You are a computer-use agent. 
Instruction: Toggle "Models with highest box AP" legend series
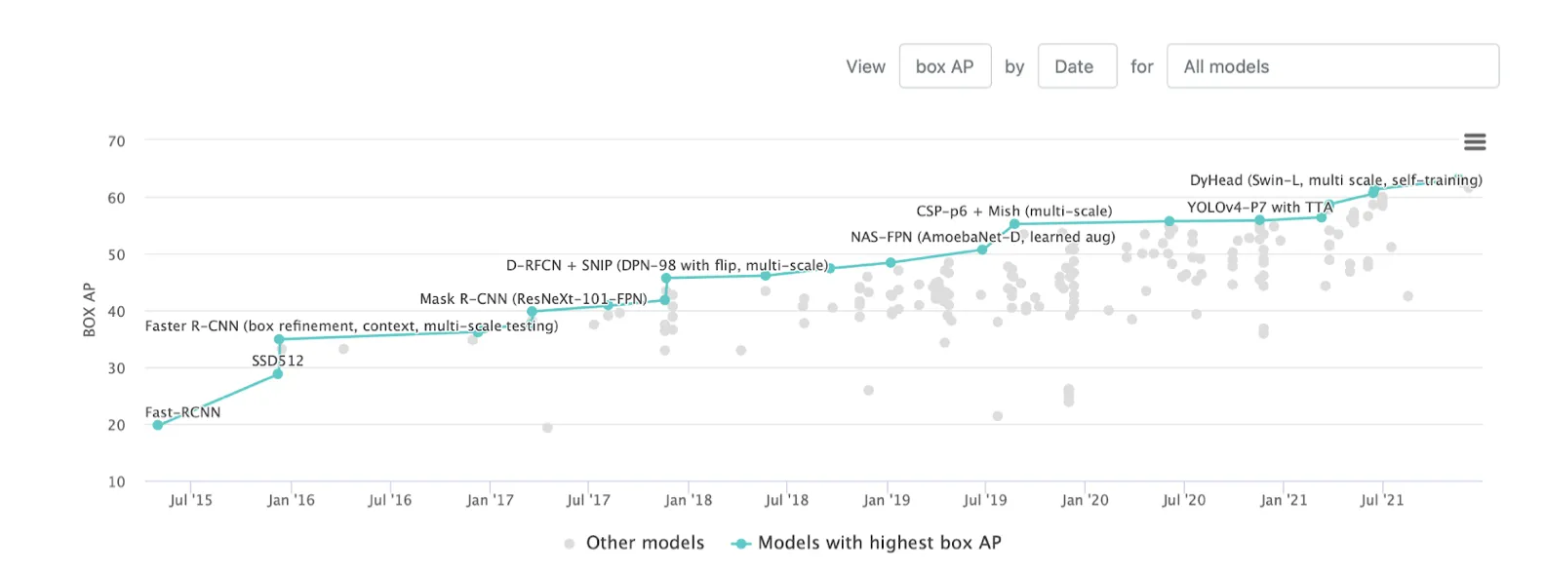tap(879, 543)
